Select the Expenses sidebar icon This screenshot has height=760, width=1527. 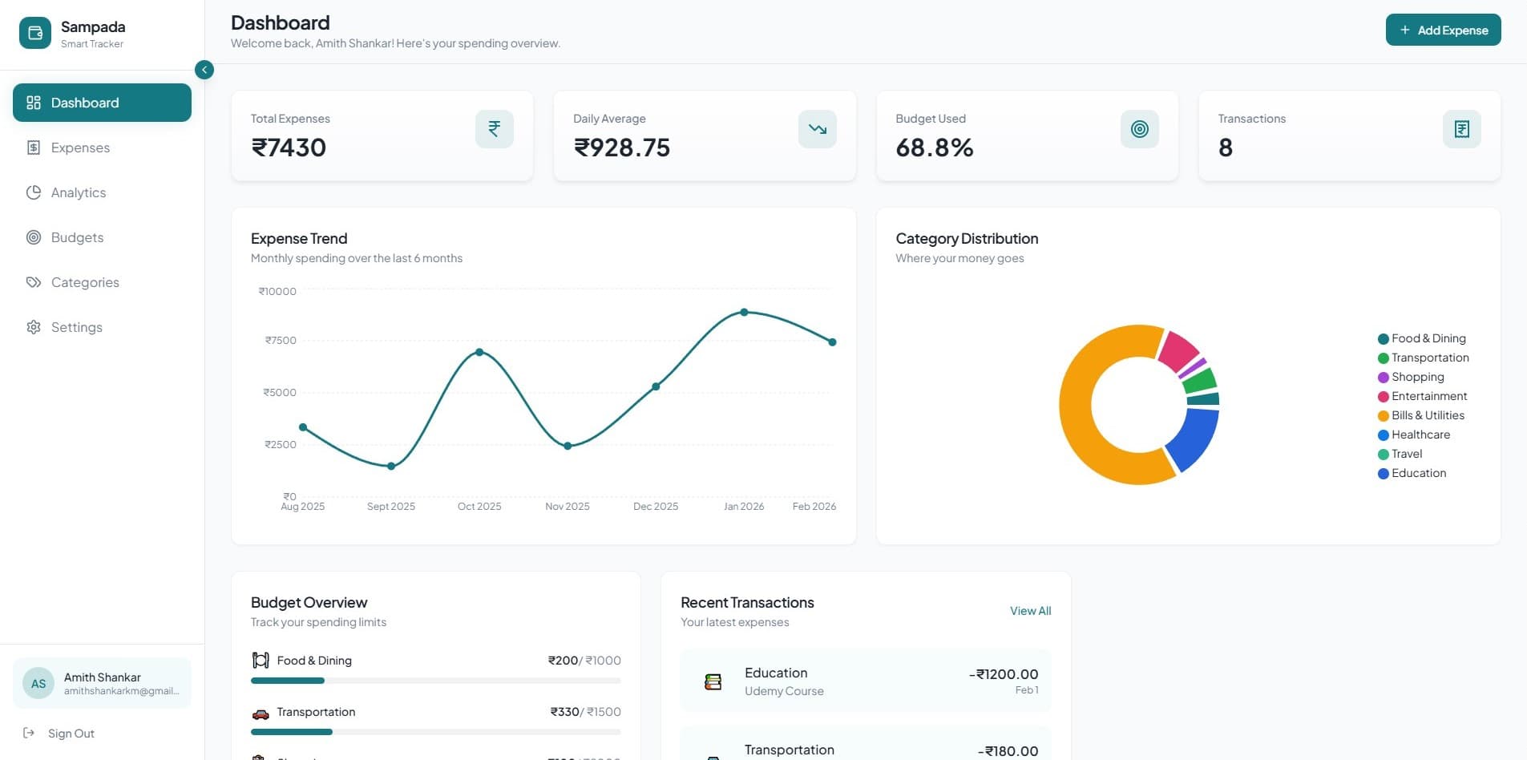(x=32, y=148)
